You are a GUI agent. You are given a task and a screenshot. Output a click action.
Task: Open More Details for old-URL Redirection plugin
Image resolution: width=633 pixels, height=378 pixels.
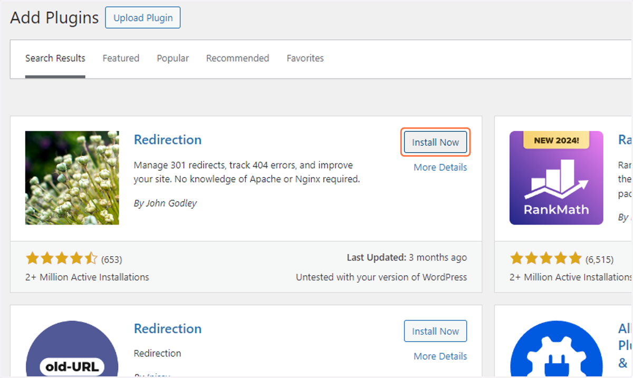(x=440, y=356)
